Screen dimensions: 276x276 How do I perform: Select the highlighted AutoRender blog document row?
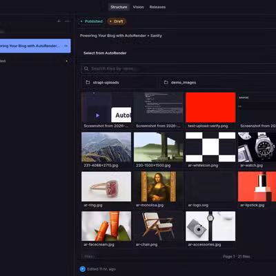coord(35,46)
